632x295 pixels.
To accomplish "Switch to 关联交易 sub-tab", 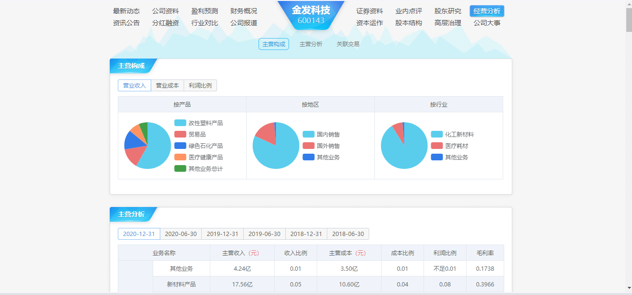I will pyautogui.click(x=348, y=44).
